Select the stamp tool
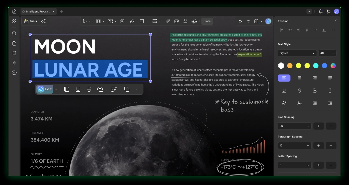 [185, 21]
